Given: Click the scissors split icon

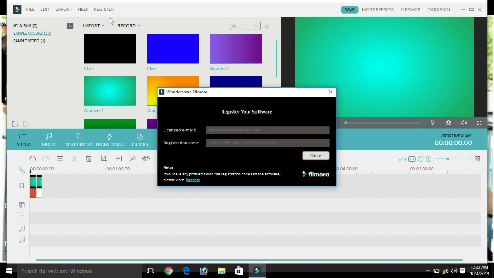Looking at the screenshot, I should click(x=74, y=159).
